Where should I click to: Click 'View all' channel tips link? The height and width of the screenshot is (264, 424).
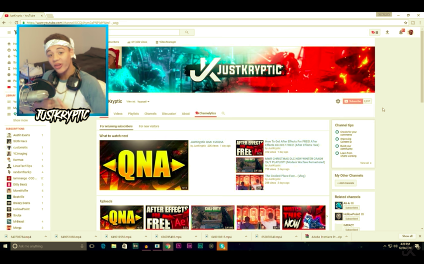click(366, 163)
